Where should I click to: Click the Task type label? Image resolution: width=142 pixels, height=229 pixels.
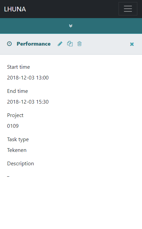click(18, 139)
